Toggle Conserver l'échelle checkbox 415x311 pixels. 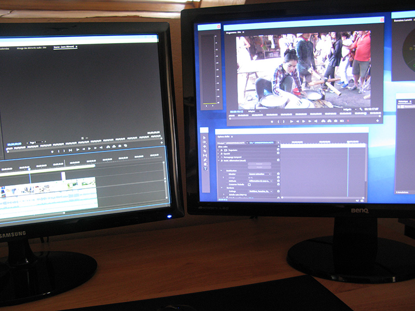point(250,185)
